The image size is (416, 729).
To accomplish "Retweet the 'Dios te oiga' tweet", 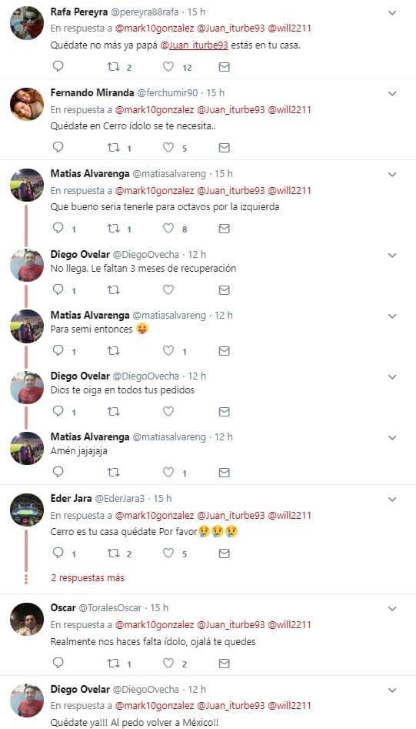I will 113,411.
